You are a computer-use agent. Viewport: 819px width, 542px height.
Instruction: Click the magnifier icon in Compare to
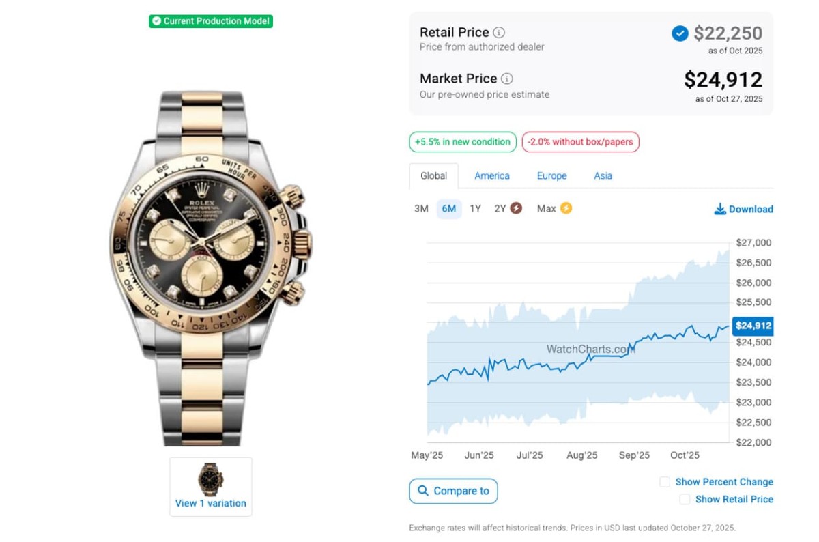(423, 491)
